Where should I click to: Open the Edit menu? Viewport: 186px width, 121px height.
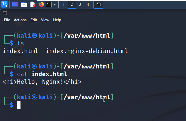coord(34,20)
